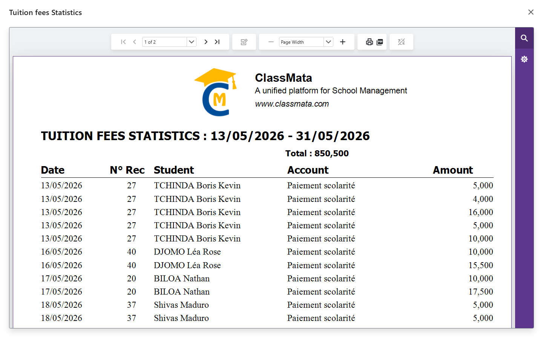Click the '1 of 2' page field
Image resolution: width=543 pixels, height=339 pixels.
[x=164, y=42]
